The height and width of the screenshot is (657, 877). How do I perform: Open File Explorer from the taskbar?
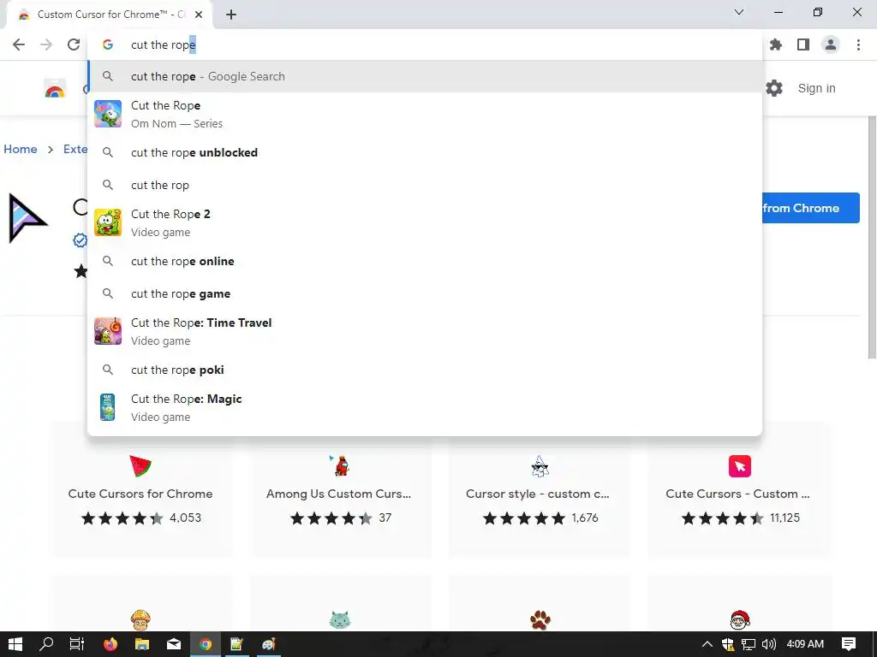pyautogui.click(x=142, y=644)
